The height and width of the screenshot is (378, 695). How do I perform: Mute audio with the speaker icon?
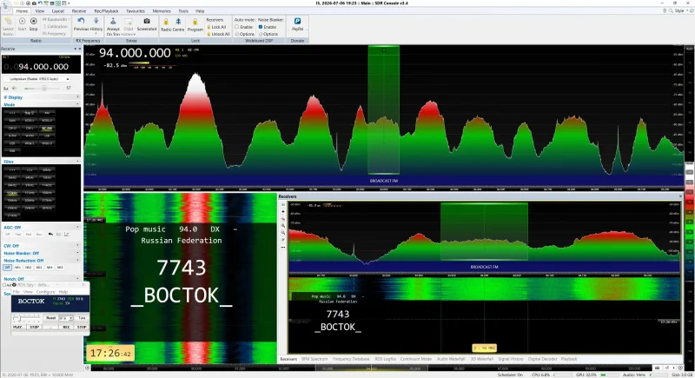pyautogui.click(x=14, y=88)
